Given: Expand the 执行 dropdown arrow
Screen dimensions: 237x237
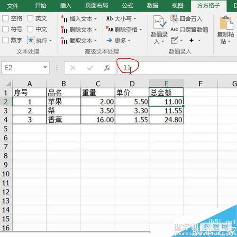Looking at the screenshot, I should tap(51, 41).
